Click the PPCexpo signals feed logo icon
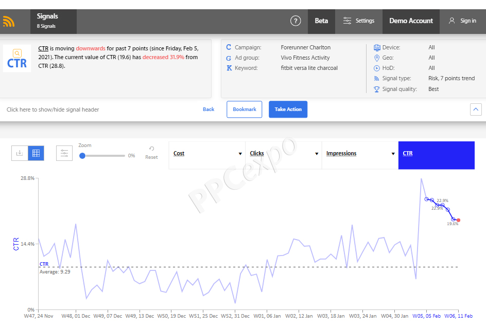 tap(9, 21)
